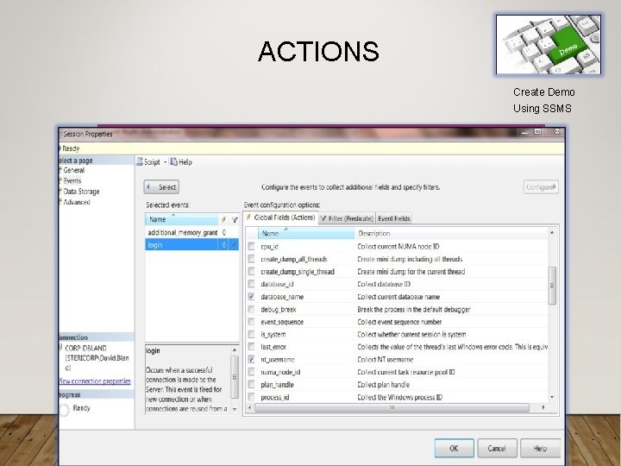Click the 'Collect current database name' description
The width and height of the screenshot is (621, 466).
click(398, 297)
